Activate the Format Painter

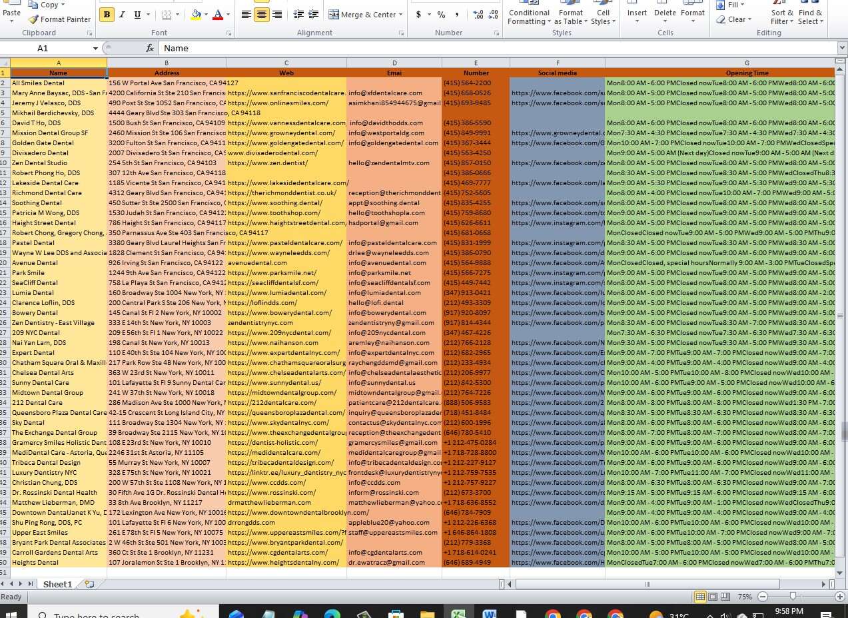[59, 19]
